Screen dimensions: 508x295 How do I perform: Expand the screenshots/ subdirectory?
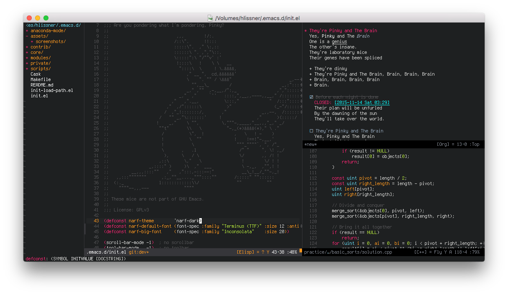(32, 41)
